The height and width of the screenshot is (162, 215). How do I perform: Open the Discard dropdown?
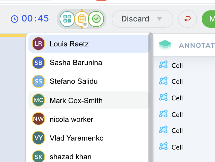pos(142,19)
